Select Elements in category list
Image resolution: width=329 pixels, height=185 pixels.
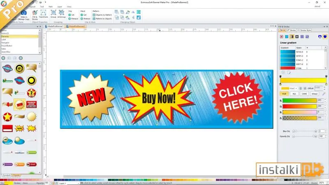point(20,37)
